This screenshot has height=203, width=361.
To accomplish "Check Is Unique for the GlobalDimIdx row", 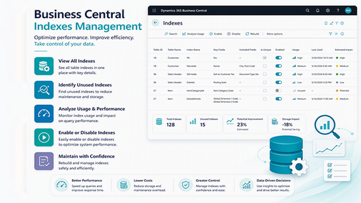I will tap(265, 99).
